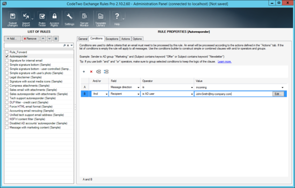Move the selected rule up

click(x=43, y=39)
